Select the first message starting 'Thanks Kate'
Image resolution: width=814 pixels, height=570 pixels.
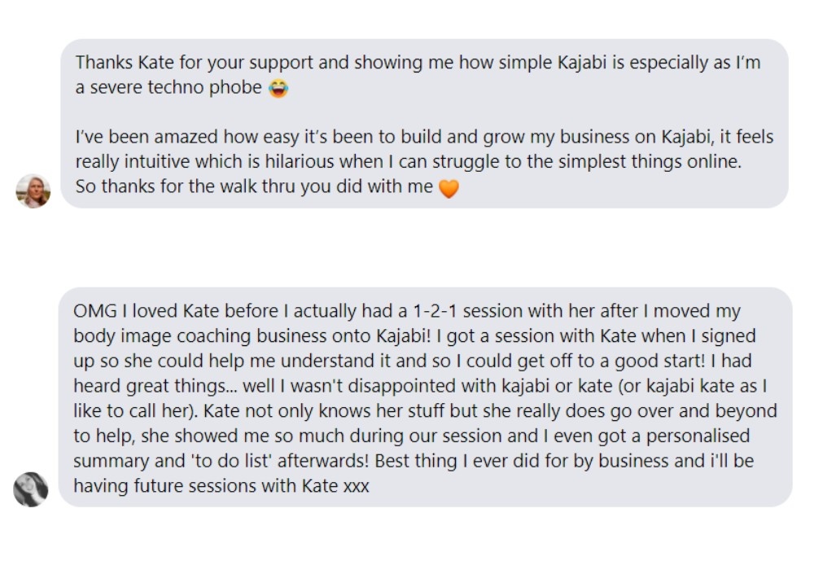pyautogui.click(x=423, y=122)
